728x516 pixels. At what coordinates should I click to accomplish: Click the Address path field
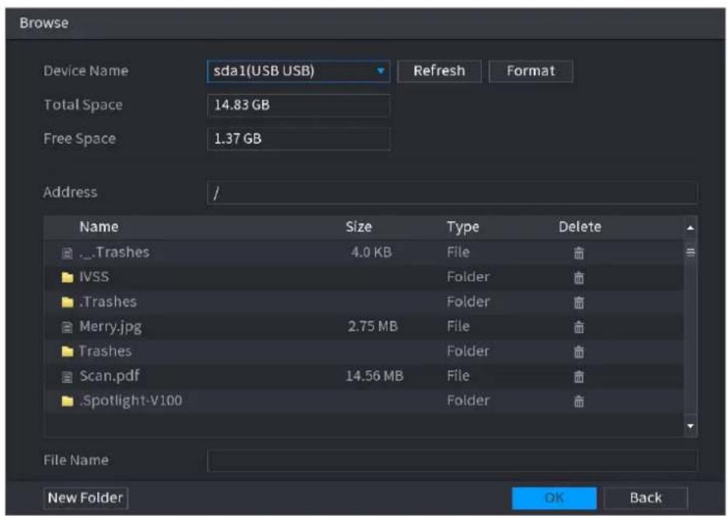[451, 192]
